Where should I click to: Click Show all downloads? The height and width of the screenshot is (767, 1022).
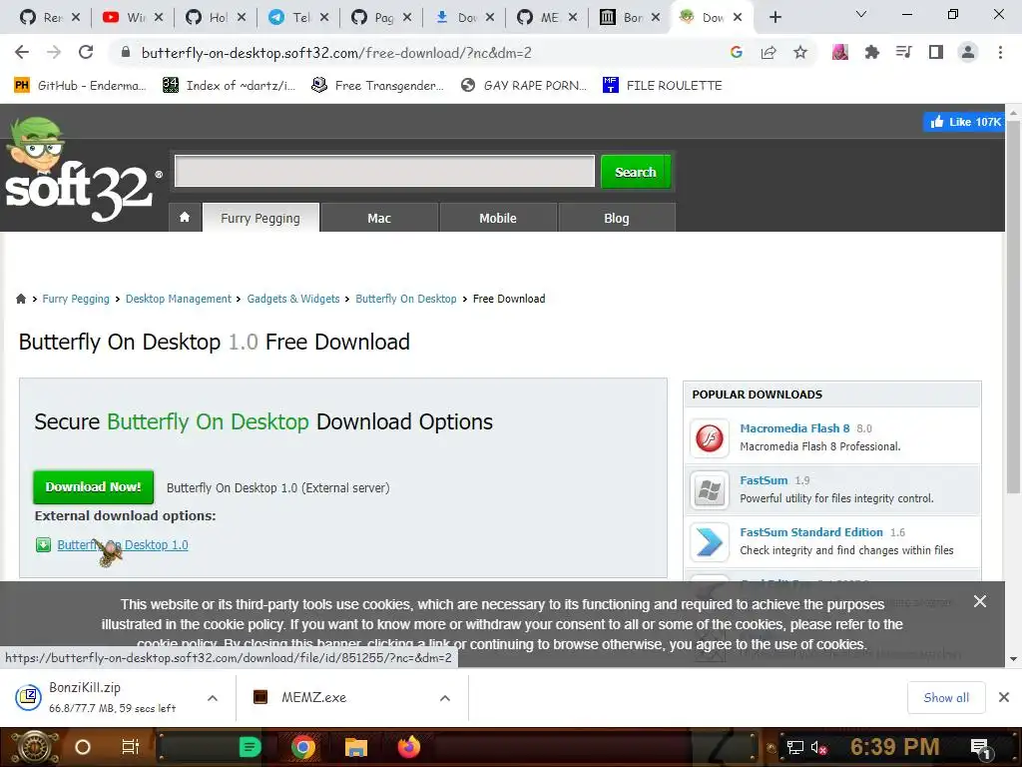pyautogui.click(x=946, y=698)
